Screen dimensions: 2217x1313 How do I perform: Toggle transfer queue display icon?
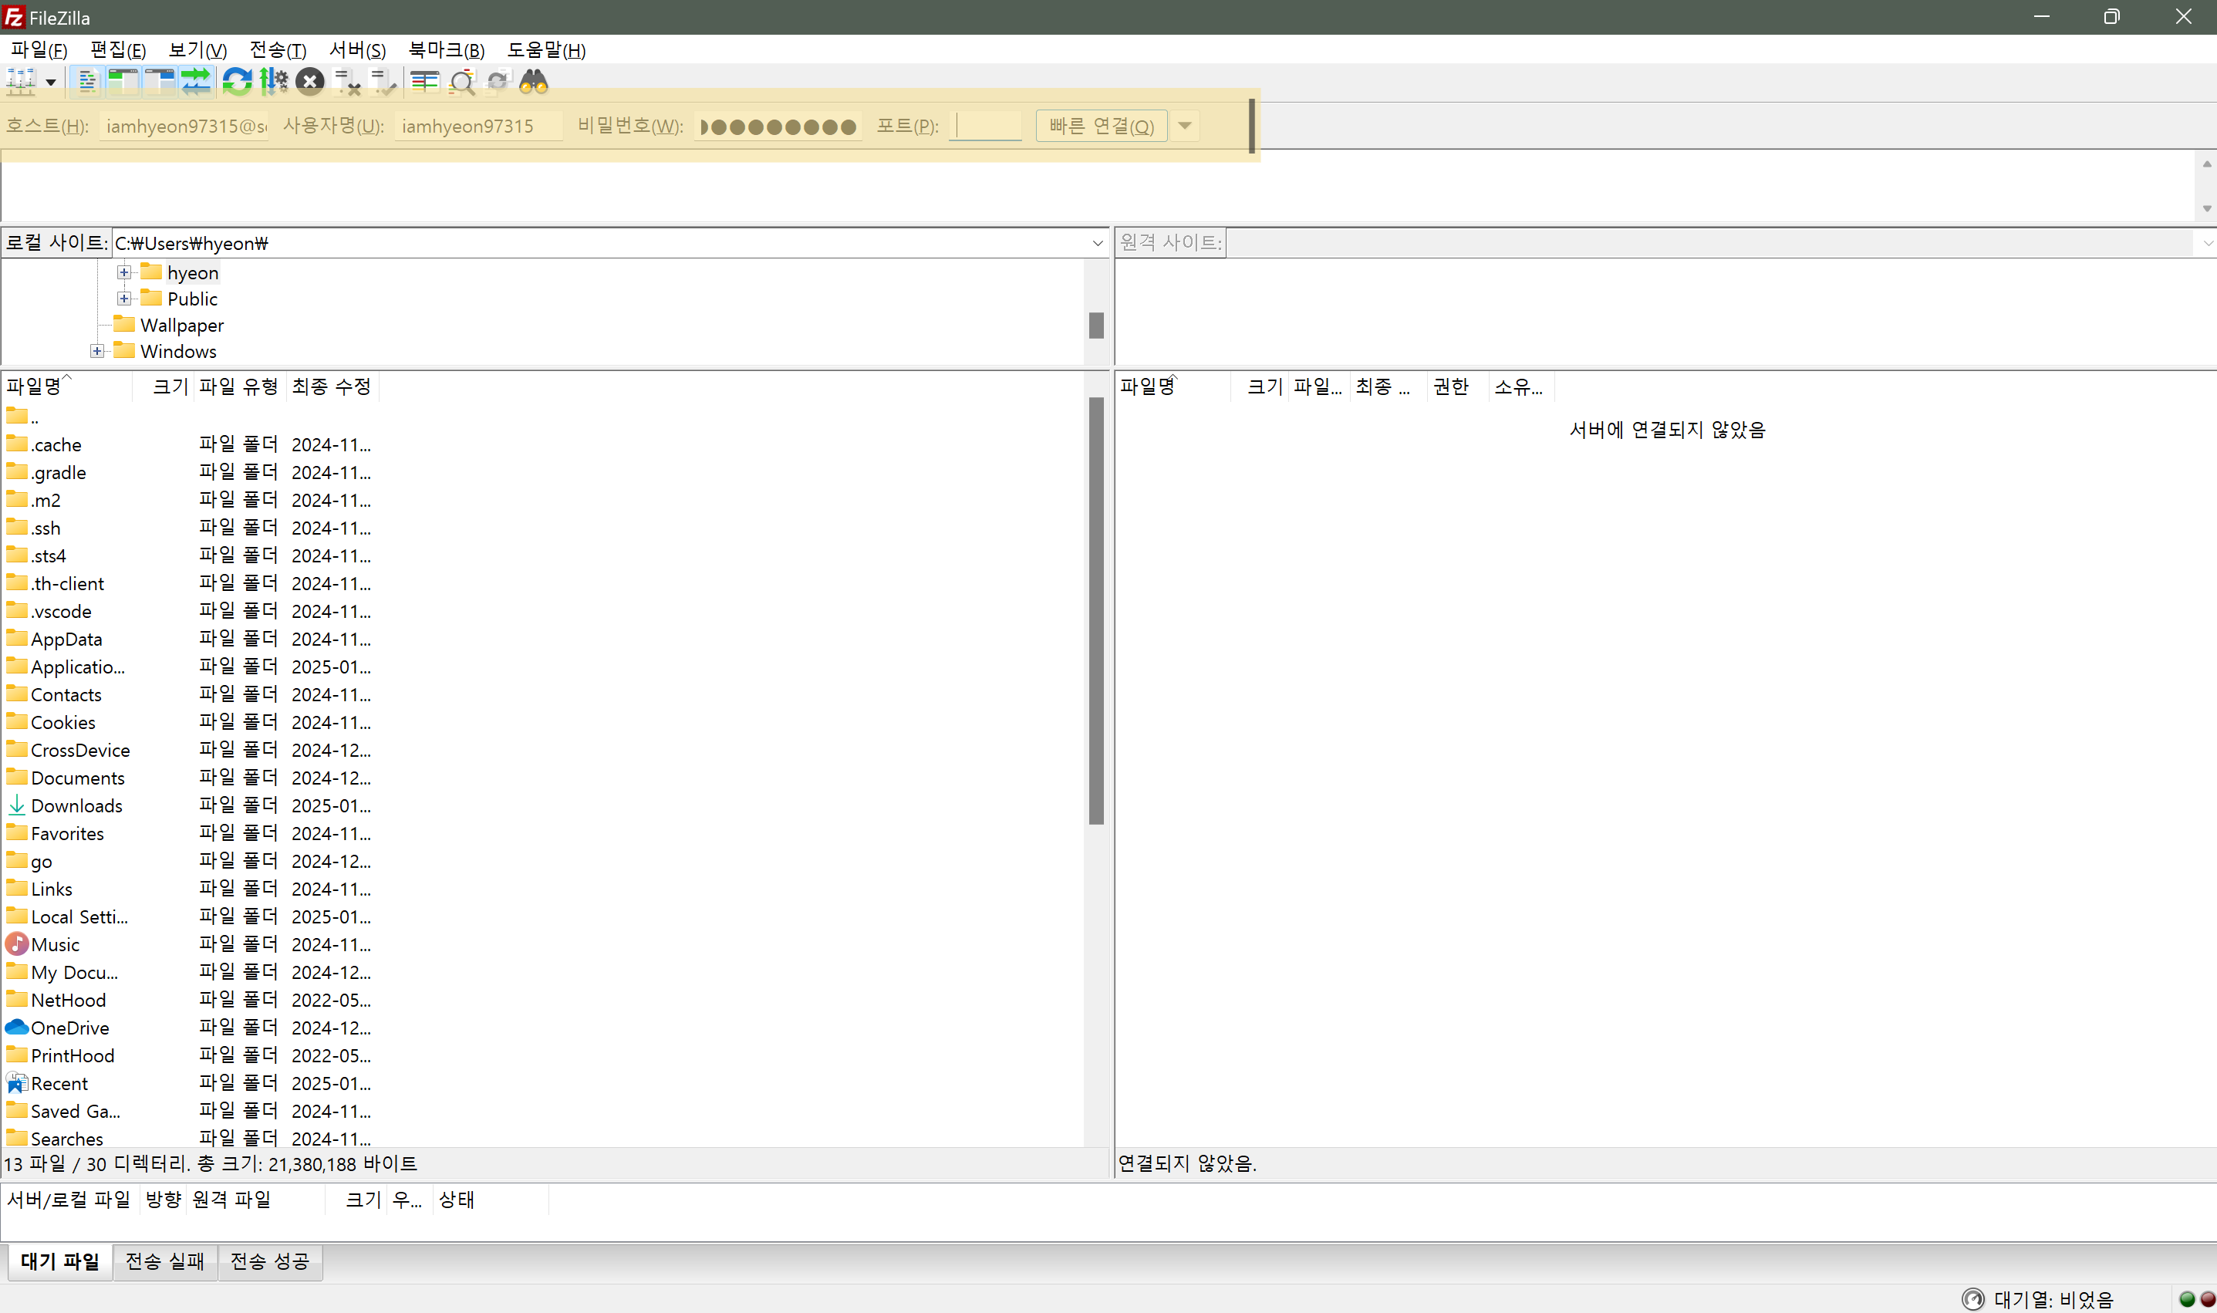click(195, 83)
